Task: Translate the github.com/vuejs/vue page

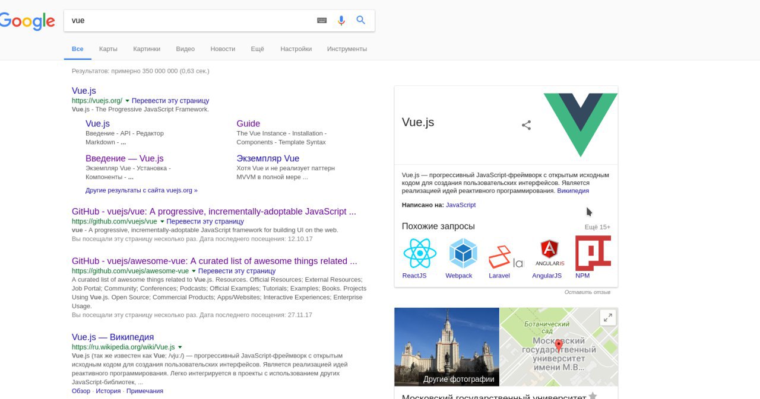Action: [x=205, y=221]
